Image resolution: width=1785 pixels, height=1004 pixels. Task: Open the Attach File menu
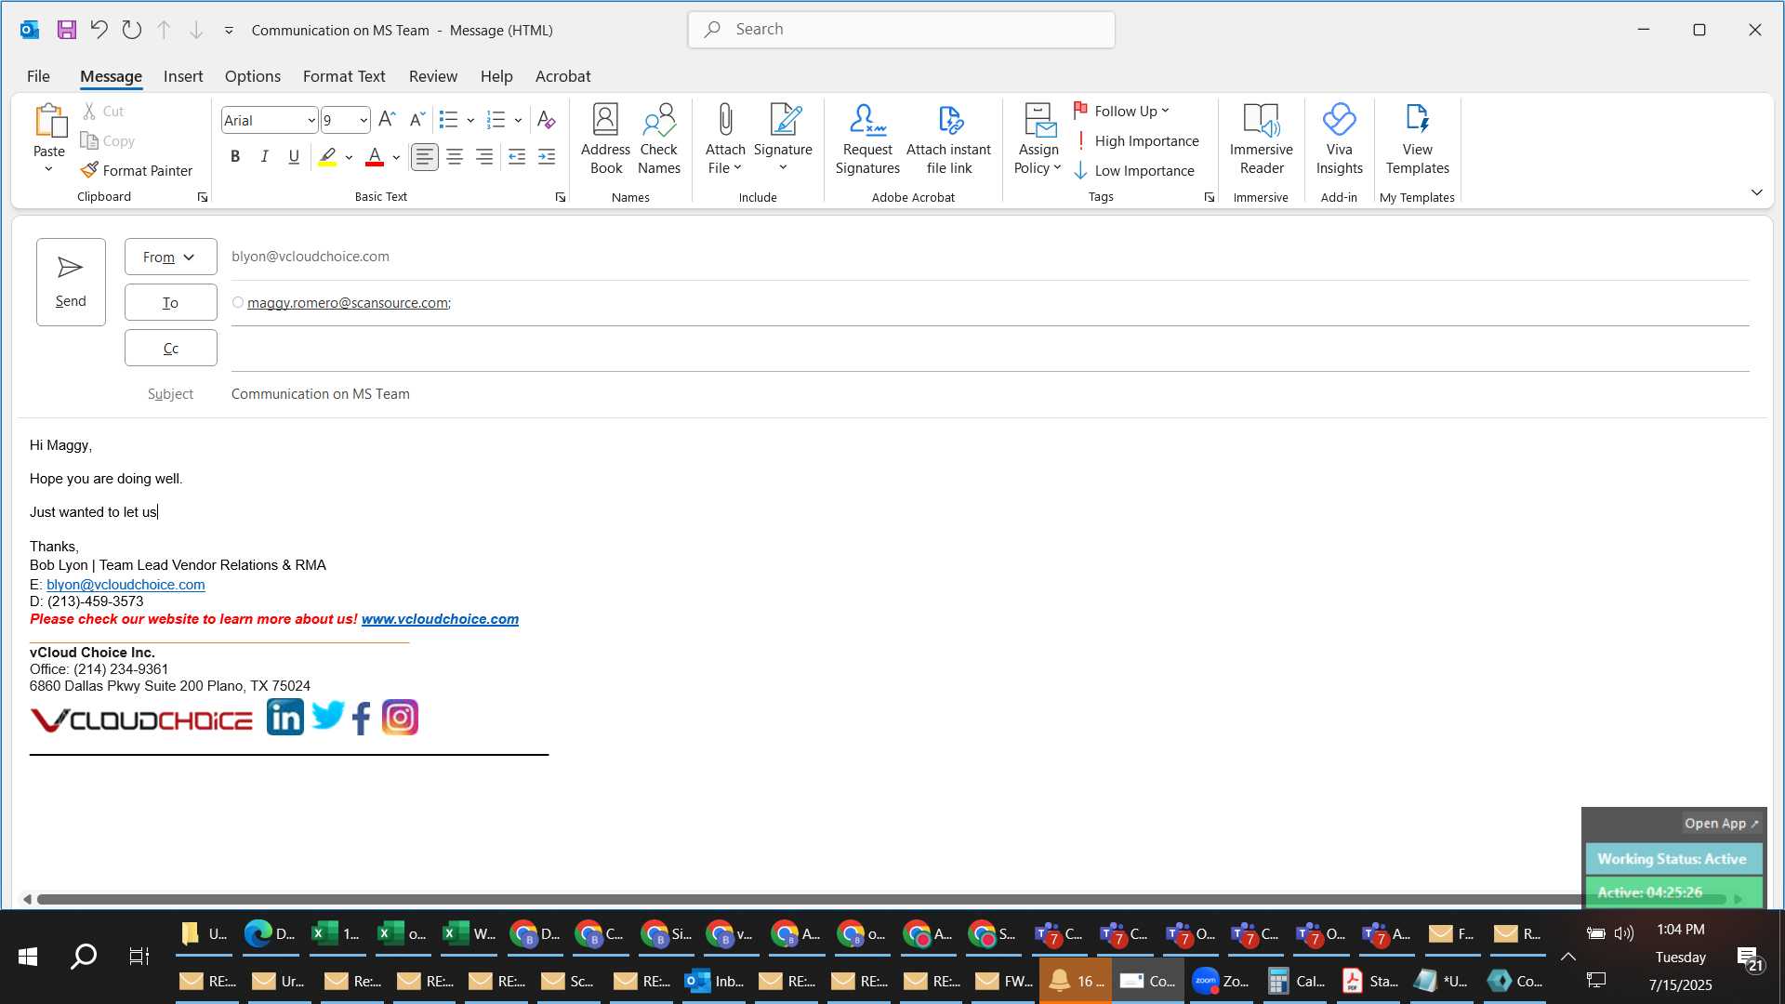[x=725, y=139]
